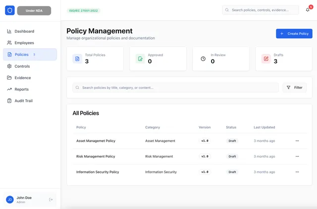
Task: Click the Asset Management category cell
Action: pos(160,141)
